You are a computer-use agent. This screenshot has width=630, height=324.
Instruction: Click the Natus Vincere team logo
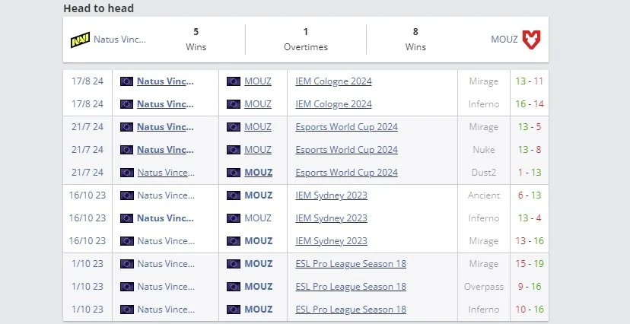coord(81,40)
